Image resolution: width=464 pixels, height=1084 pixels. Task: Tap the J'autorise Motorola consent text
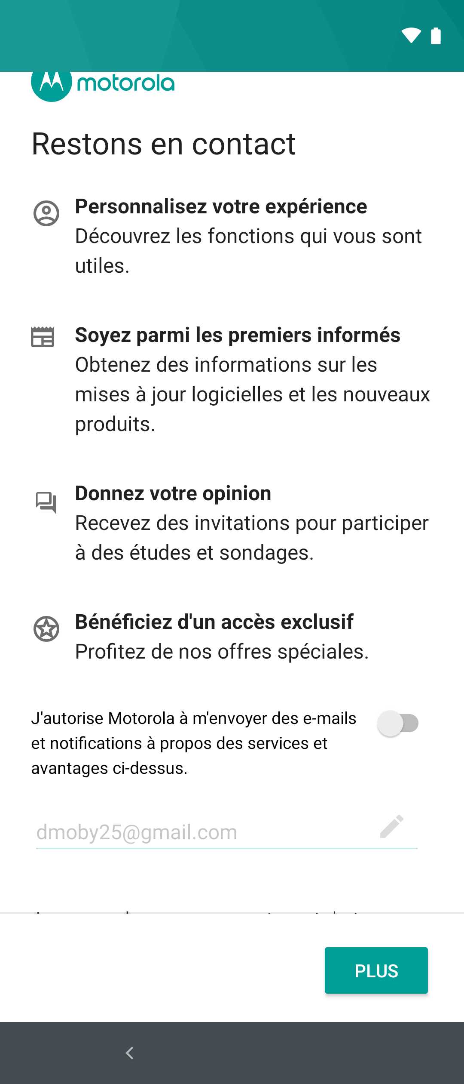coord(194,743)
